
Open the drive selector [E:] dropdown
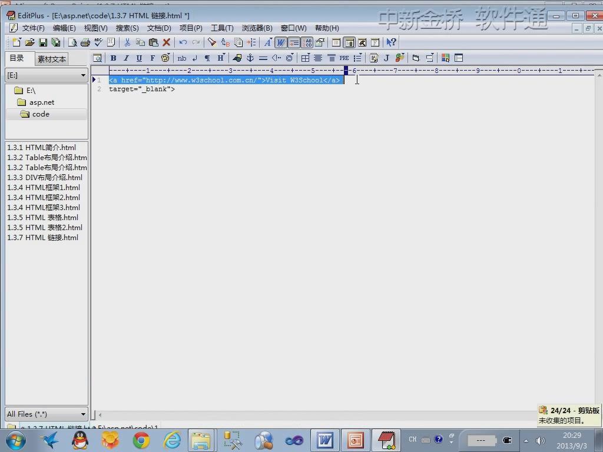[x=47, y=75]
